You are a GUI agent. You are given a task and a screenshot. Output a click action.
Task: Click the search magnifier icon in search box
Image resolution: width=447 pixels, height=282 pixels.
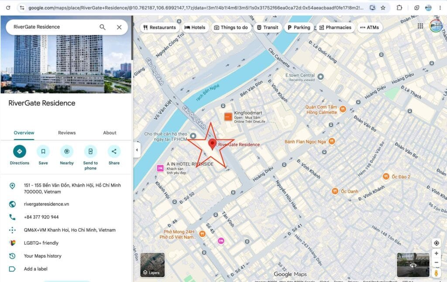102,27
